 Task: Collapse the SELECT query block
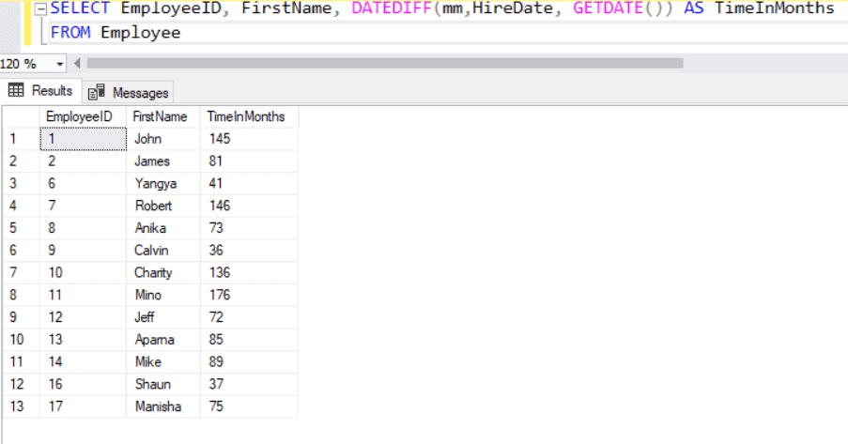coord(40,8)
